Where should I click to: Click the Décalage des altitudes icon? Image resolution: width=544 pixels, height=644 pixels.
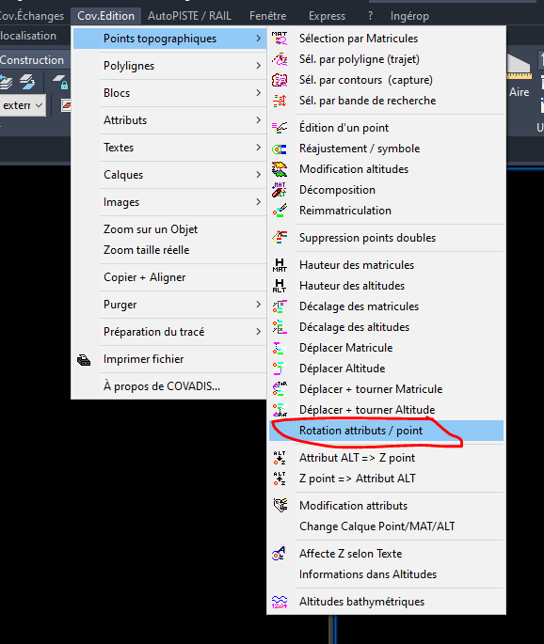pos(280,327)
